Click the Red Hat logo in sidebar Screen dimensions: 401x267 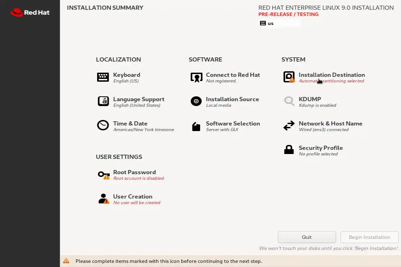coord(30,12)
